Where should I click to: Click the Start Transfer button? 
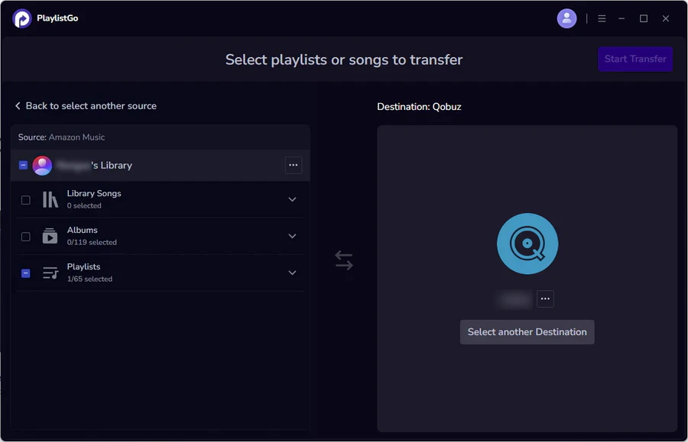coord(635,59)
